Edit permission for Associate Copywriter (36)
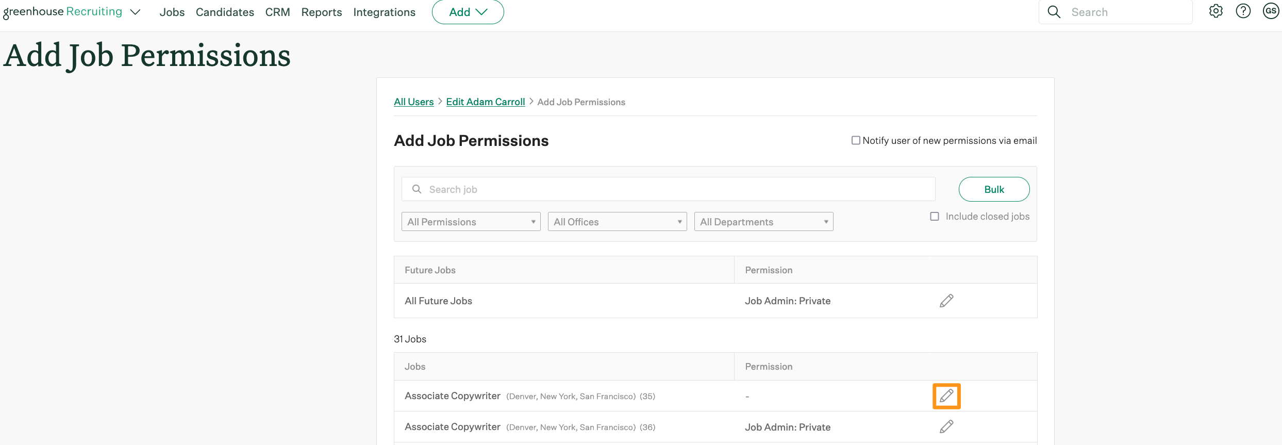Viewport: 1282px width, 445px height. (x=946, y=427)
